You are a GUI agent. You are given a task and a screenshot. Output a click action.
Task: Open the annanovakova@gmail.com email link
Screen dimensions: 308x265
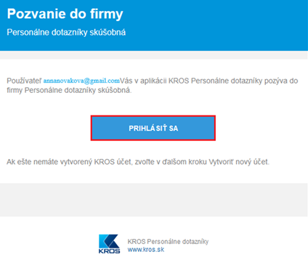(x=81, y=81)
